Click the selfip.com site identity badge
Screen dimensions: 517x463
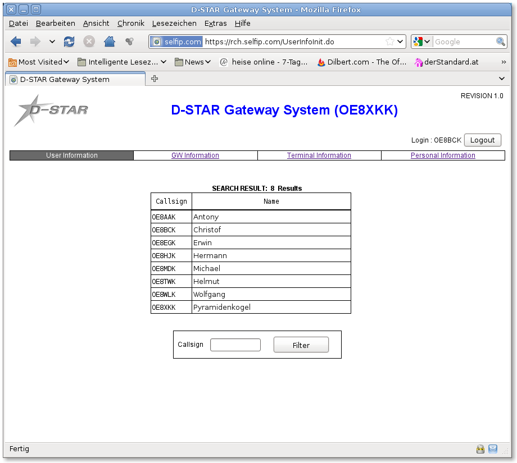(x=176, y=42)
